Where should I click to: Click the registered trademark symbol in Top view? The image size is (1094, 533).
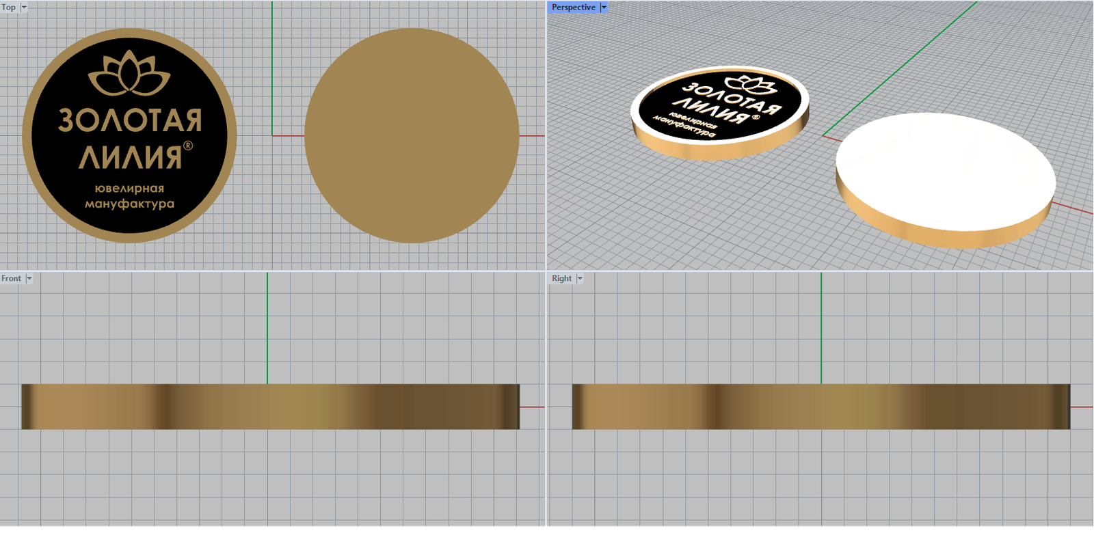pyautogui.click(x=188, y=146)
